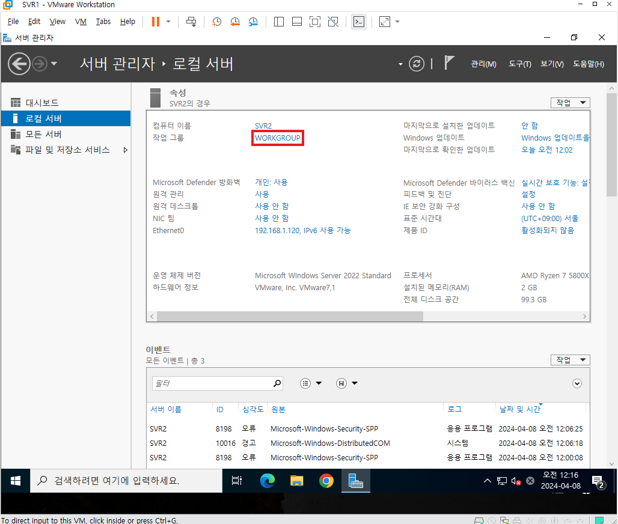Open the 도움말(H) menu
This screenshot has width=618, height=524.
click(589, 64)
